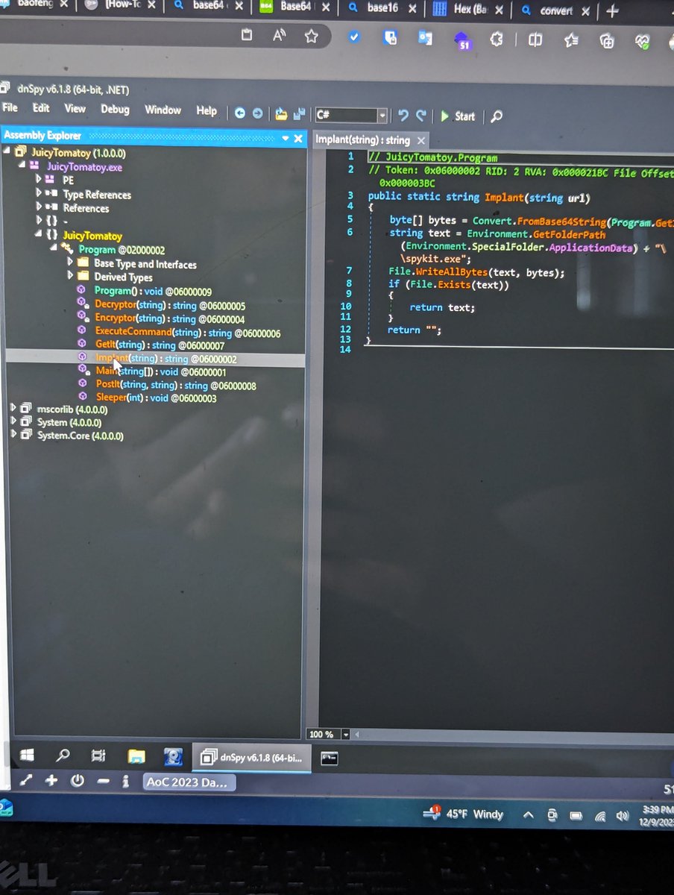This screenshot has height=895, width=674.
Task: Click the power icon in VM control bar
Action: coord(77,781)
